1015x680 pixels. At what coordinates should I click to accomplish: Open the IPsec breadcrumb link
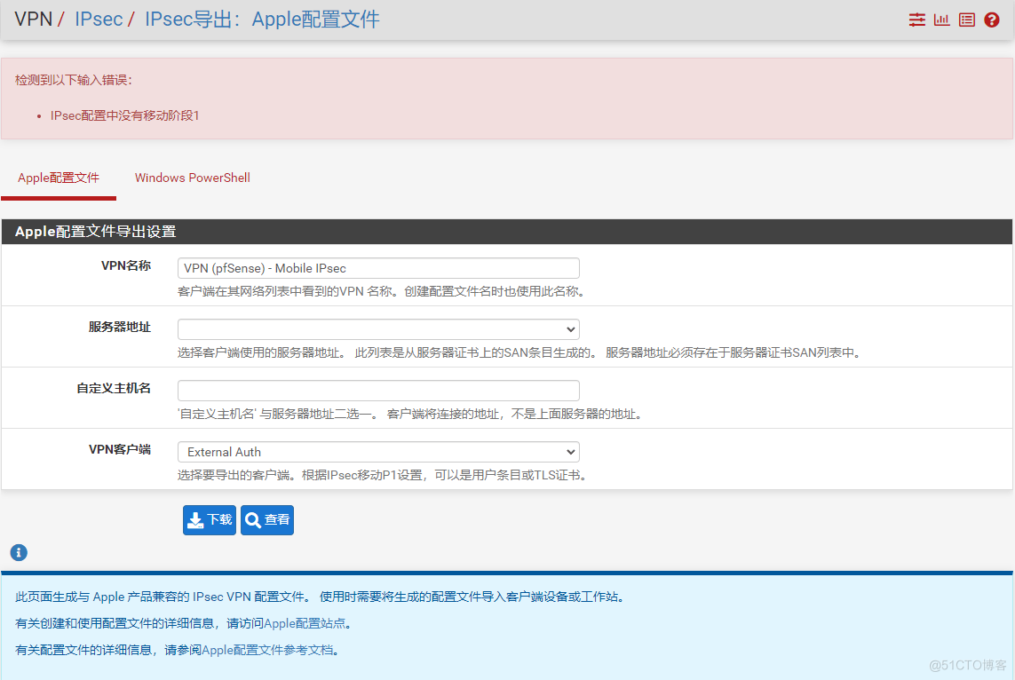pyautogui.click(x=98, y=19)
